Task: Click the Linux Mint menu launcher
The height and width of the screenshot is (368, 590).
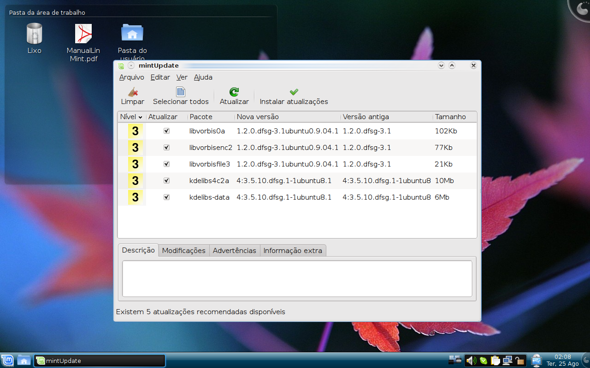Action: click(x=7, y=361)
